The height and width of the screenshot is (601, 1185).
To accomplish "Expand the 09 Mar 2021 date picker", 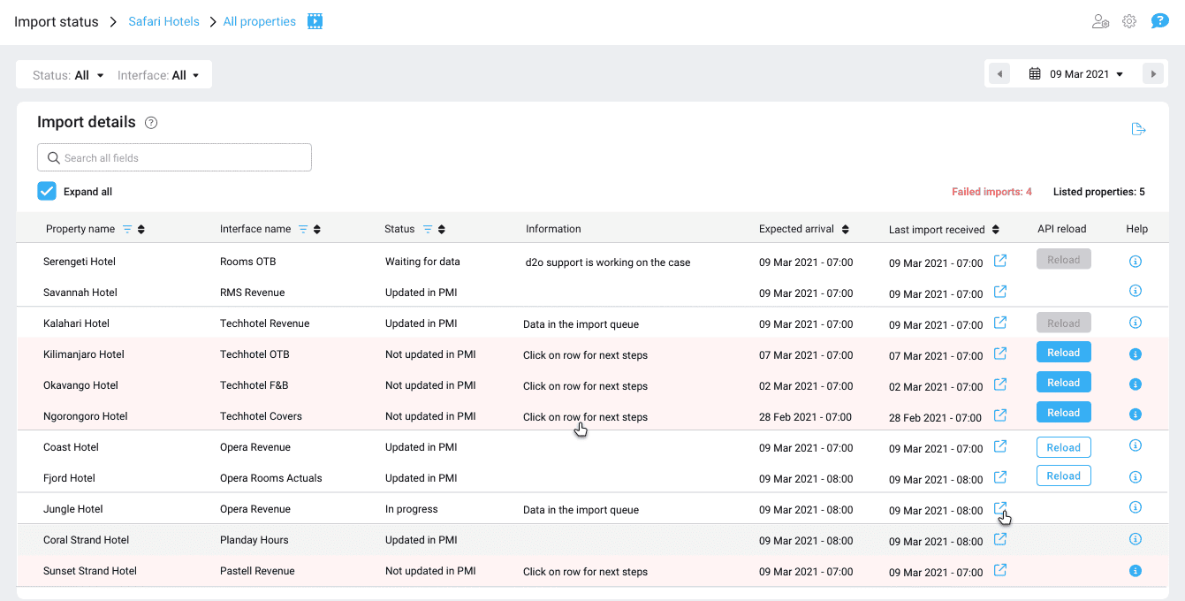I will tap(1076, 74).
